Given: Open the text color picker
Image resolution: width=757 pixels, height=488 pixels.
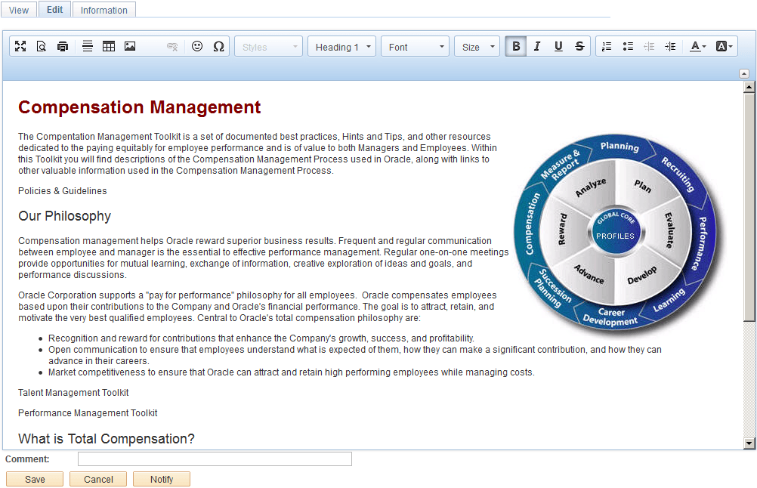Looking at the screenshot, I should 697,46.
